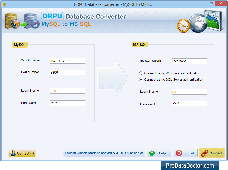Click the MySQL Password field
Screen dimensions: 228x170
click(x=67, y=103)
